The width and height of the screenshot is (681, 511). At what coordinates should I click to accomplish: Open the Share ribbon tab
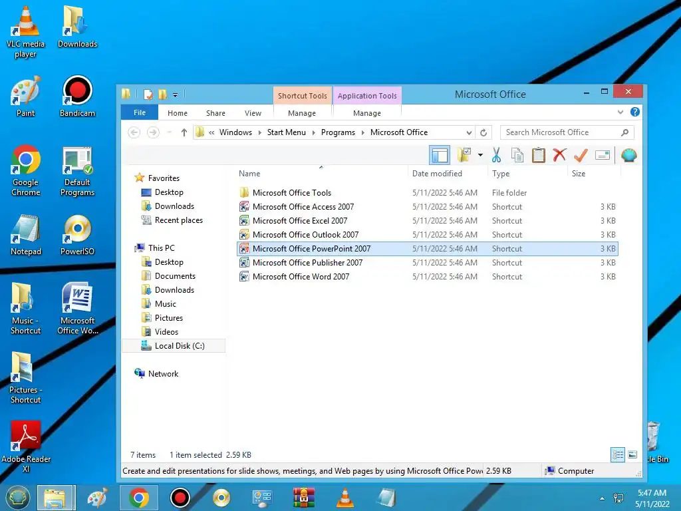(x=215, y=113)
